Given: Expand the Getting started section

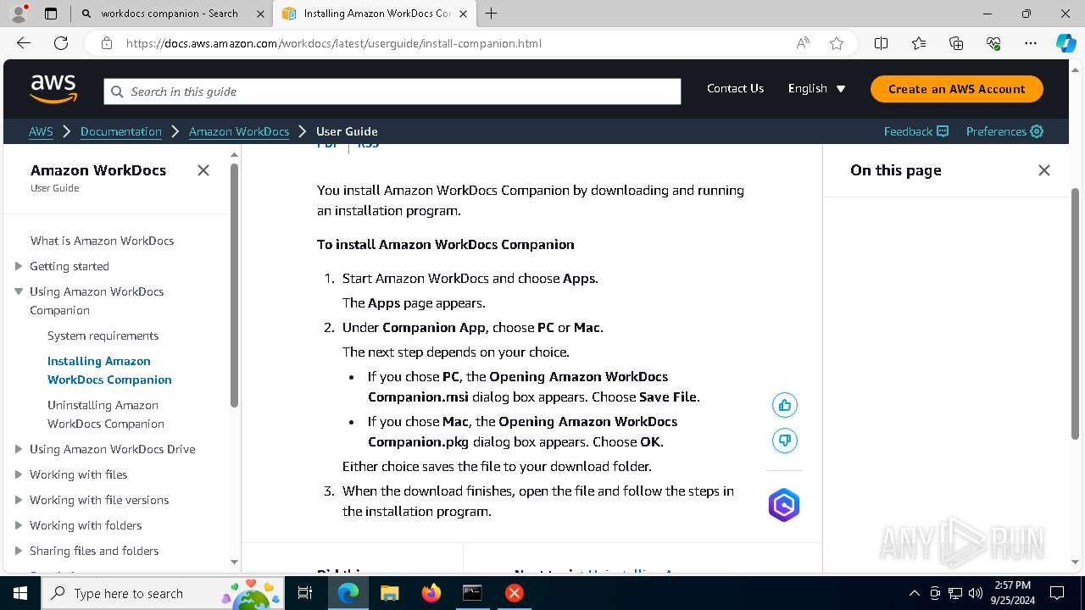Looking at the screenshot, I should pyautogui.click(x=19, y=266).
